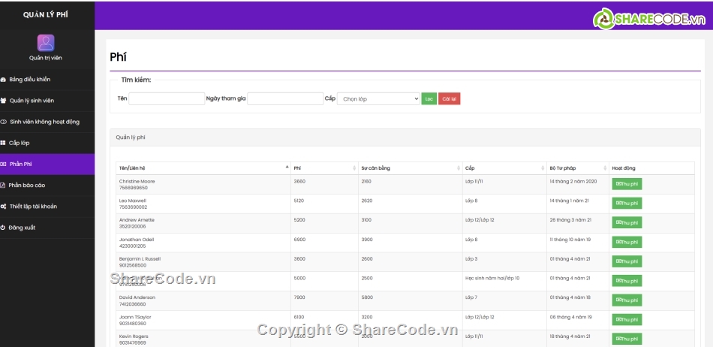Click Thu phí for Leo Maxwell

click(627, 204)
